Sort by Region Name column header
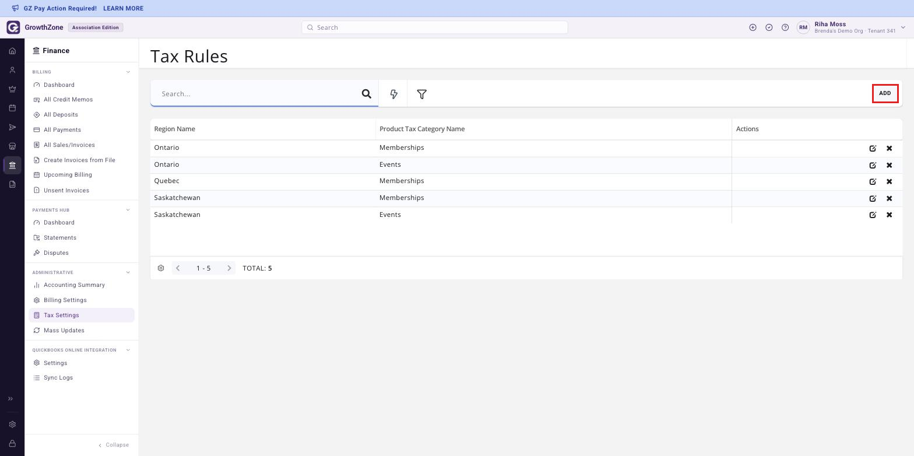 tap(175, 129)
